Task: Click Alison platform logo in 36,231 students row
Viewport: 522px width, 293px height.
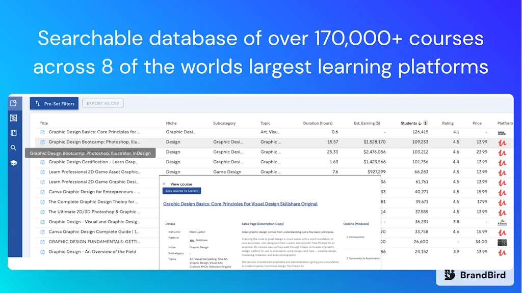Action: (x=502, y=222)
